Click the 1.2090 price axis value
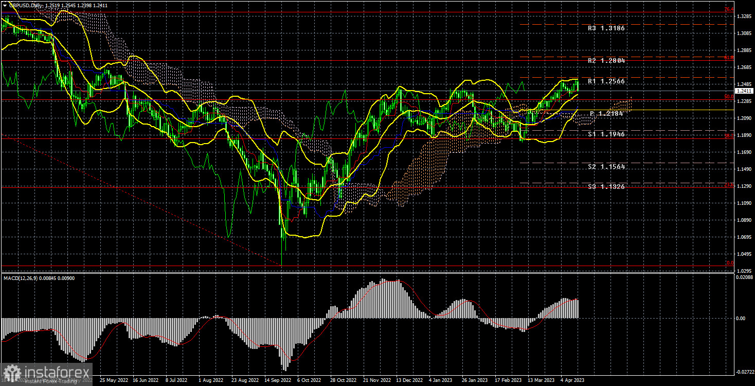This screenshot has width=755, height=386. (x=744, y=118)
